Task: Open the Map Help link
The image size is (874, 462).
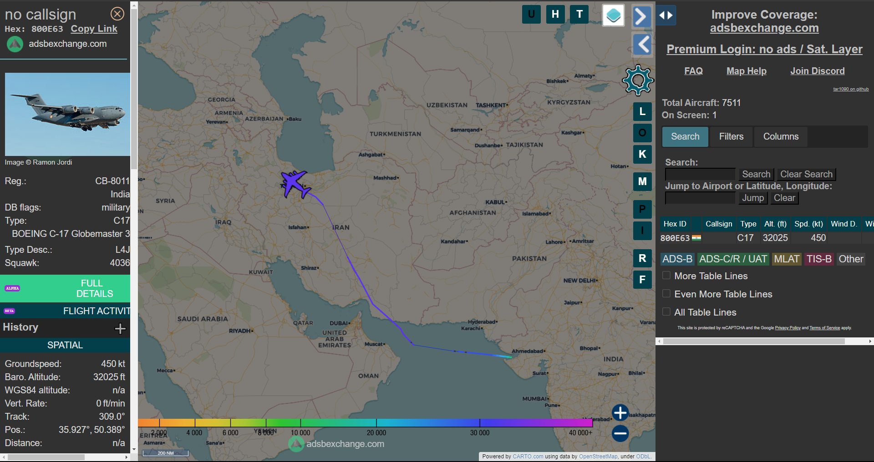Action: (747, 71)
